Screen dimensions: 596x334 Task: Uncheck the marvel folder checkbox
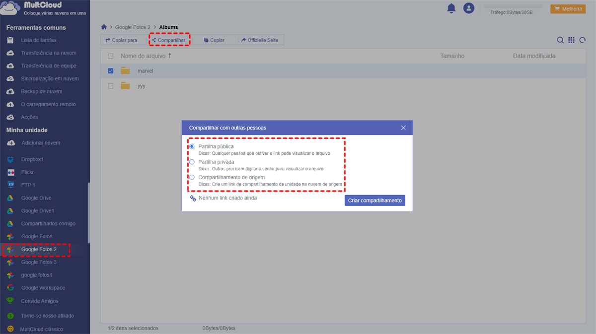pyautogui.click(x=111, y=71)
